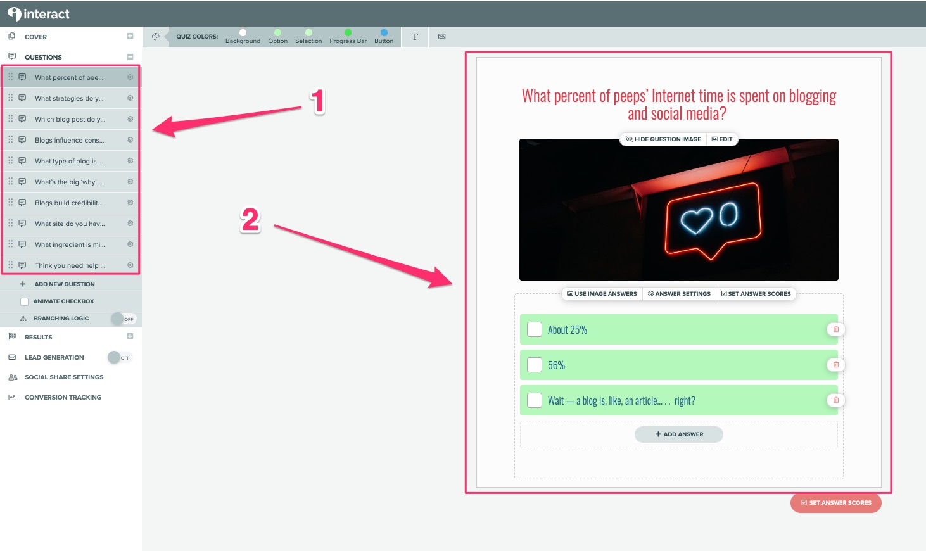Expand Cover with the plus button
Image resolution: width=926 pixels, height=551 pixels.
130,36
